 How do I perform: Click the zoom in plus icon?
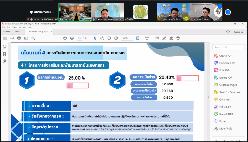116,38
